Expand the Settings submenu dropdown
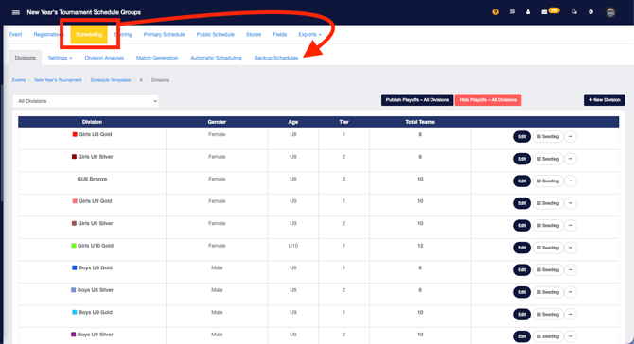Screen dimensions: 634x344 (x=60, y=58)
